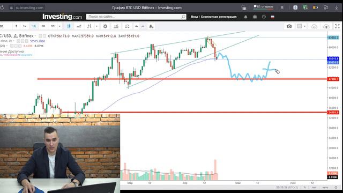Select the chart layout square icon

pos(300,26)
